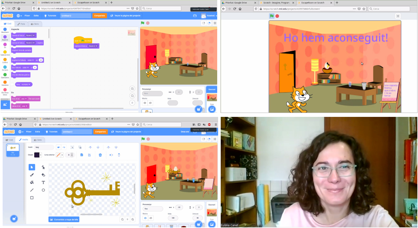Click the trash delete icon in costume editor

(x=100, y=155)
